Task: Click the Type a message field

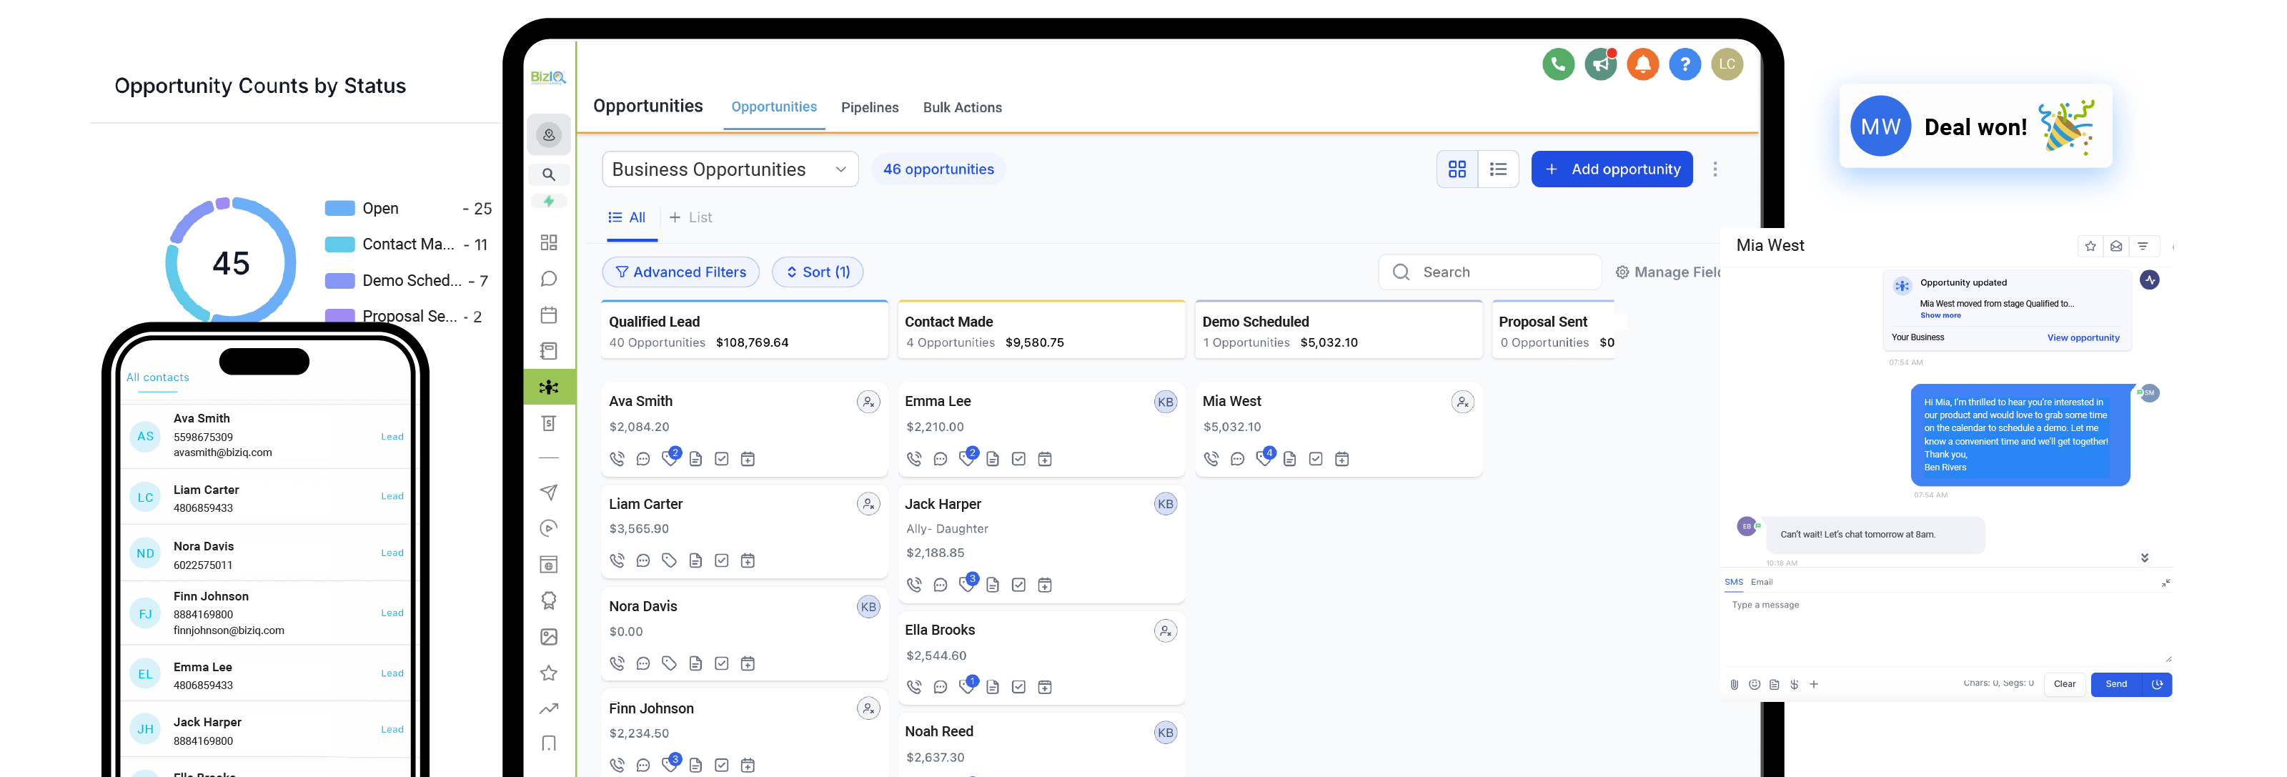Action: 1865,605
